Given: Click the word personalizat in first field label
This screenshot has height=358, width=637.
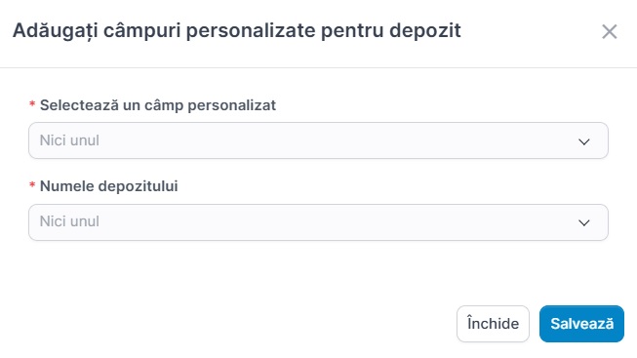Looking at the screenshot, I should click(x=231, y=105).
